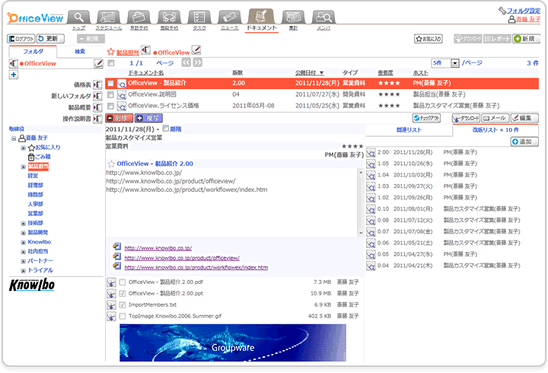This screenshot has height=373, width=548.
Task: Click favorite star beside OfficeView - 製品紹介 2.00 title
Action: (111, 164)
